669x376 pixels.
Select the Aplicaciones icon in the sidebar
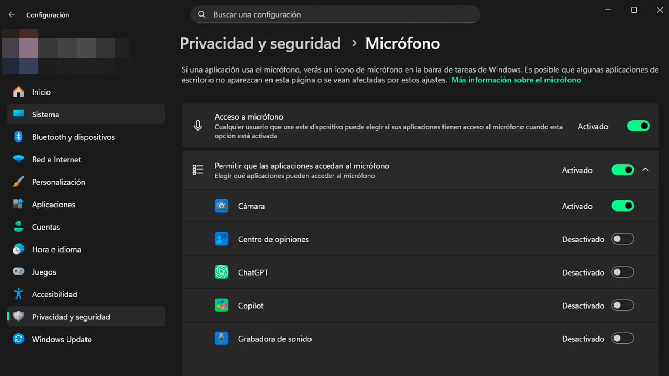pos(18,204)
